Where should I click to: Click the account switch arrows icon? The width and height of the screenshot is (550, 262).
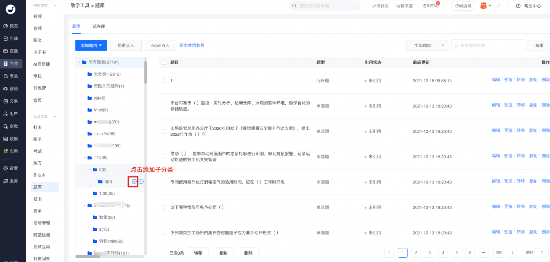(499, 6)
